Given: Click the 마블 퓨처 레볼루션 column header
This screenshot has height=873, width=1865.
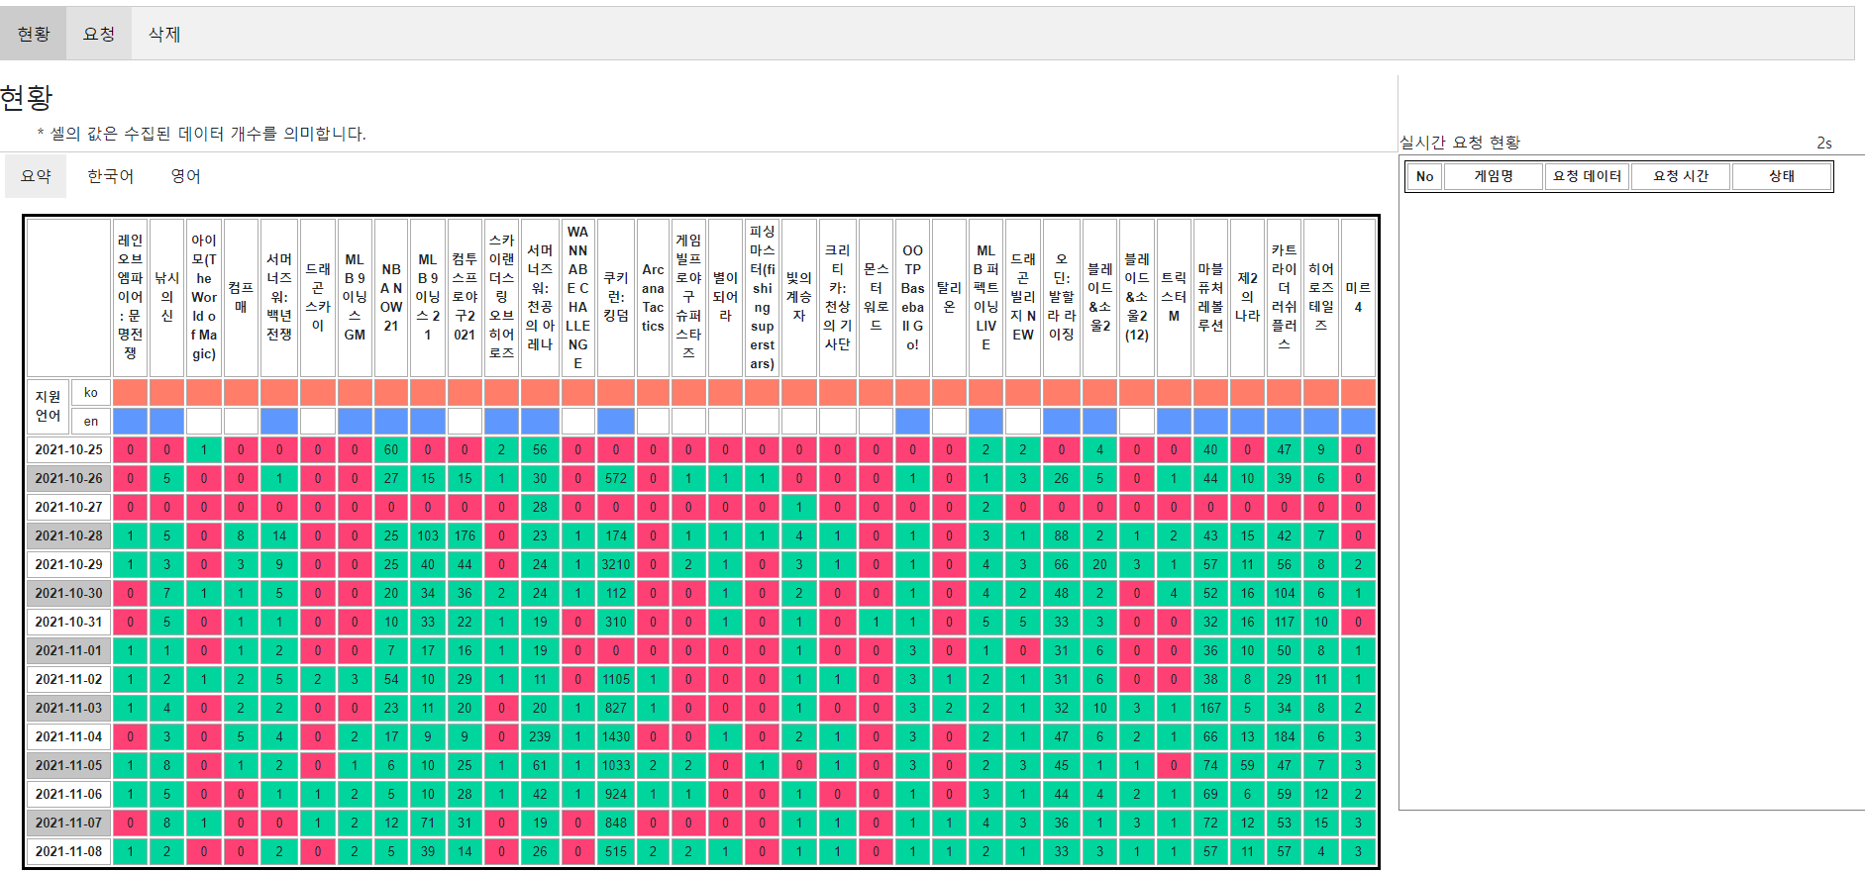Looking at the screenshot, I should point(1210,297).
